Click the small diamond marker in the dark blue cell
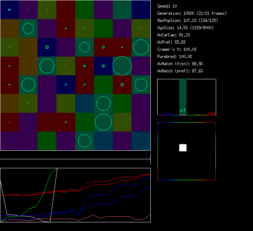Viewport: 253px width, 231px height. pos(66,85)
